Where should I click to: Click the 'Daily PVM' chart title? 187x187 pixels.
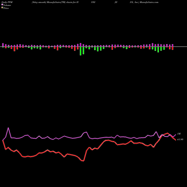(7, 2)
